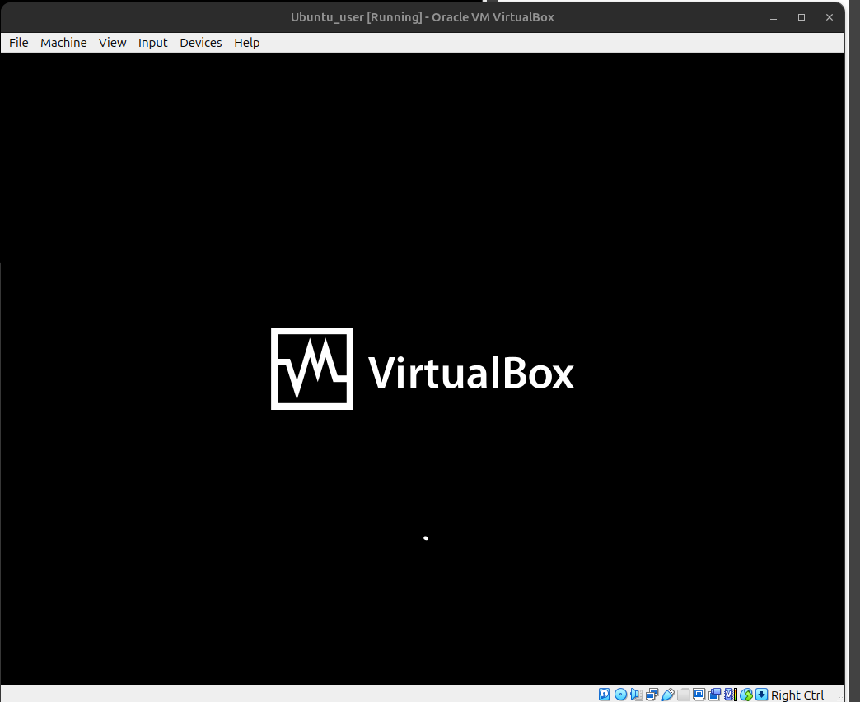This screenshot has height=702, width=860.
Task: Open the Machine menu
Action: [x=63, y=43]
